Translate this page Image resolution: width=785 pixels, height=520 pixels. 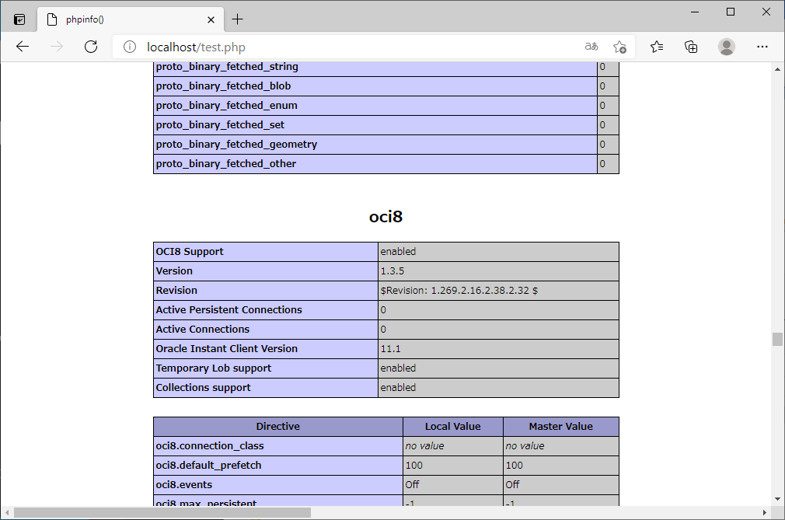(x=591, y=47)
